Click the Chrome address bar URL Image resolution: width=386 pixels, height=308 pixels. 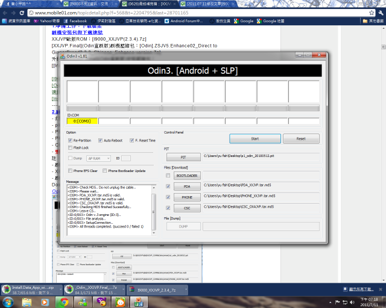coord(111,13)
